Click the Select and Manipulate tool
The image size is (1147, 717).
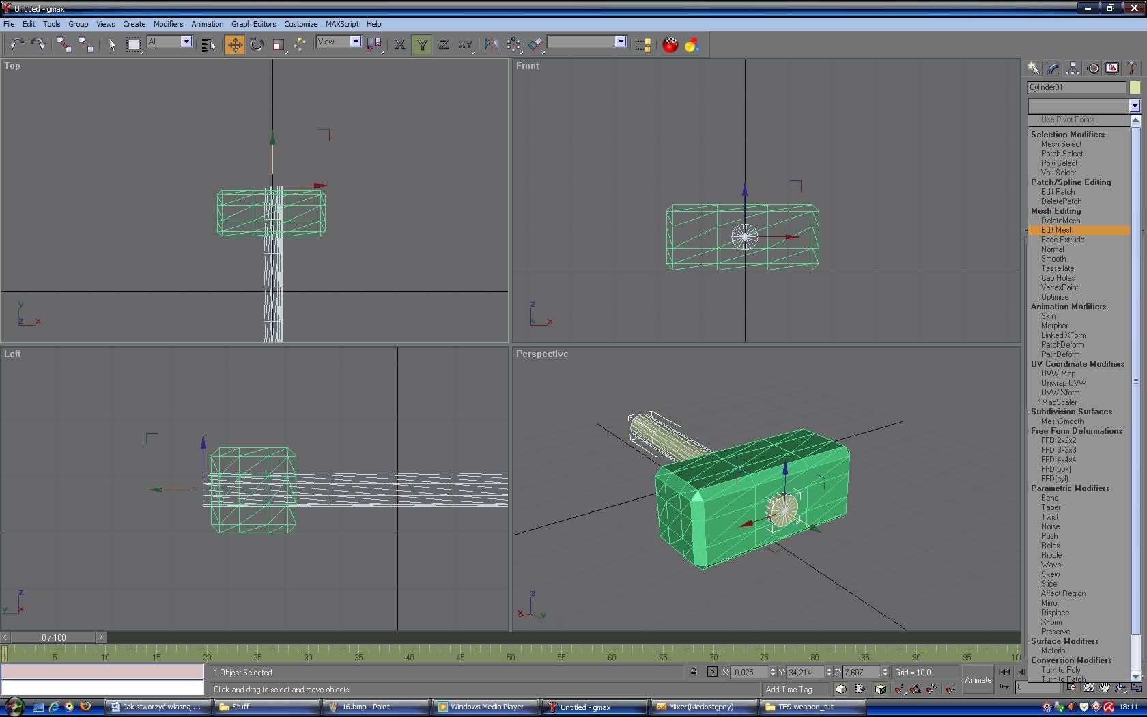300,44
